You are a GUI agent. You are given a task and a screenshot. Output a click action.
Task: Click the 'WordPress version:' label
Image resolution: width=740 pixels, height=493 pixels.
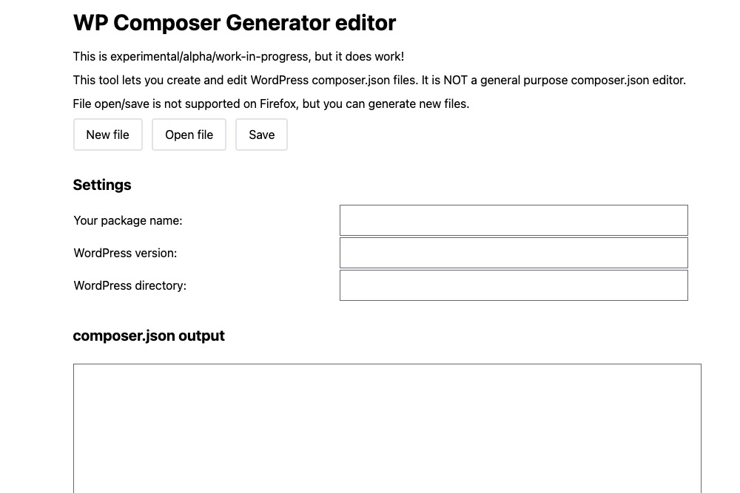pos(125,253)
